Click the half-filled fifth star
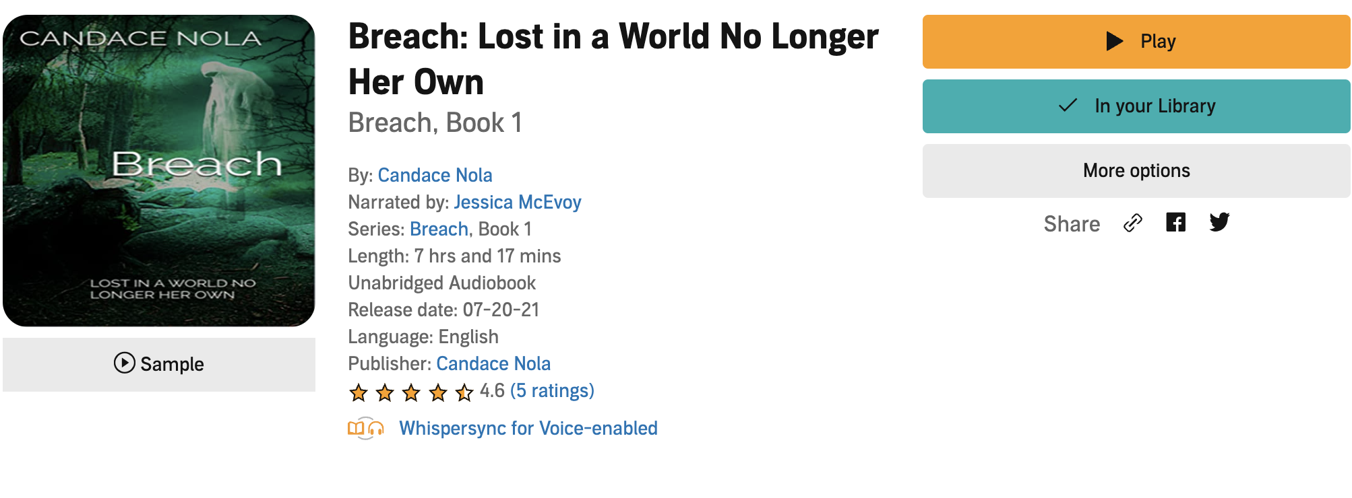This screenshot has width=1352, height=498. 464,392
